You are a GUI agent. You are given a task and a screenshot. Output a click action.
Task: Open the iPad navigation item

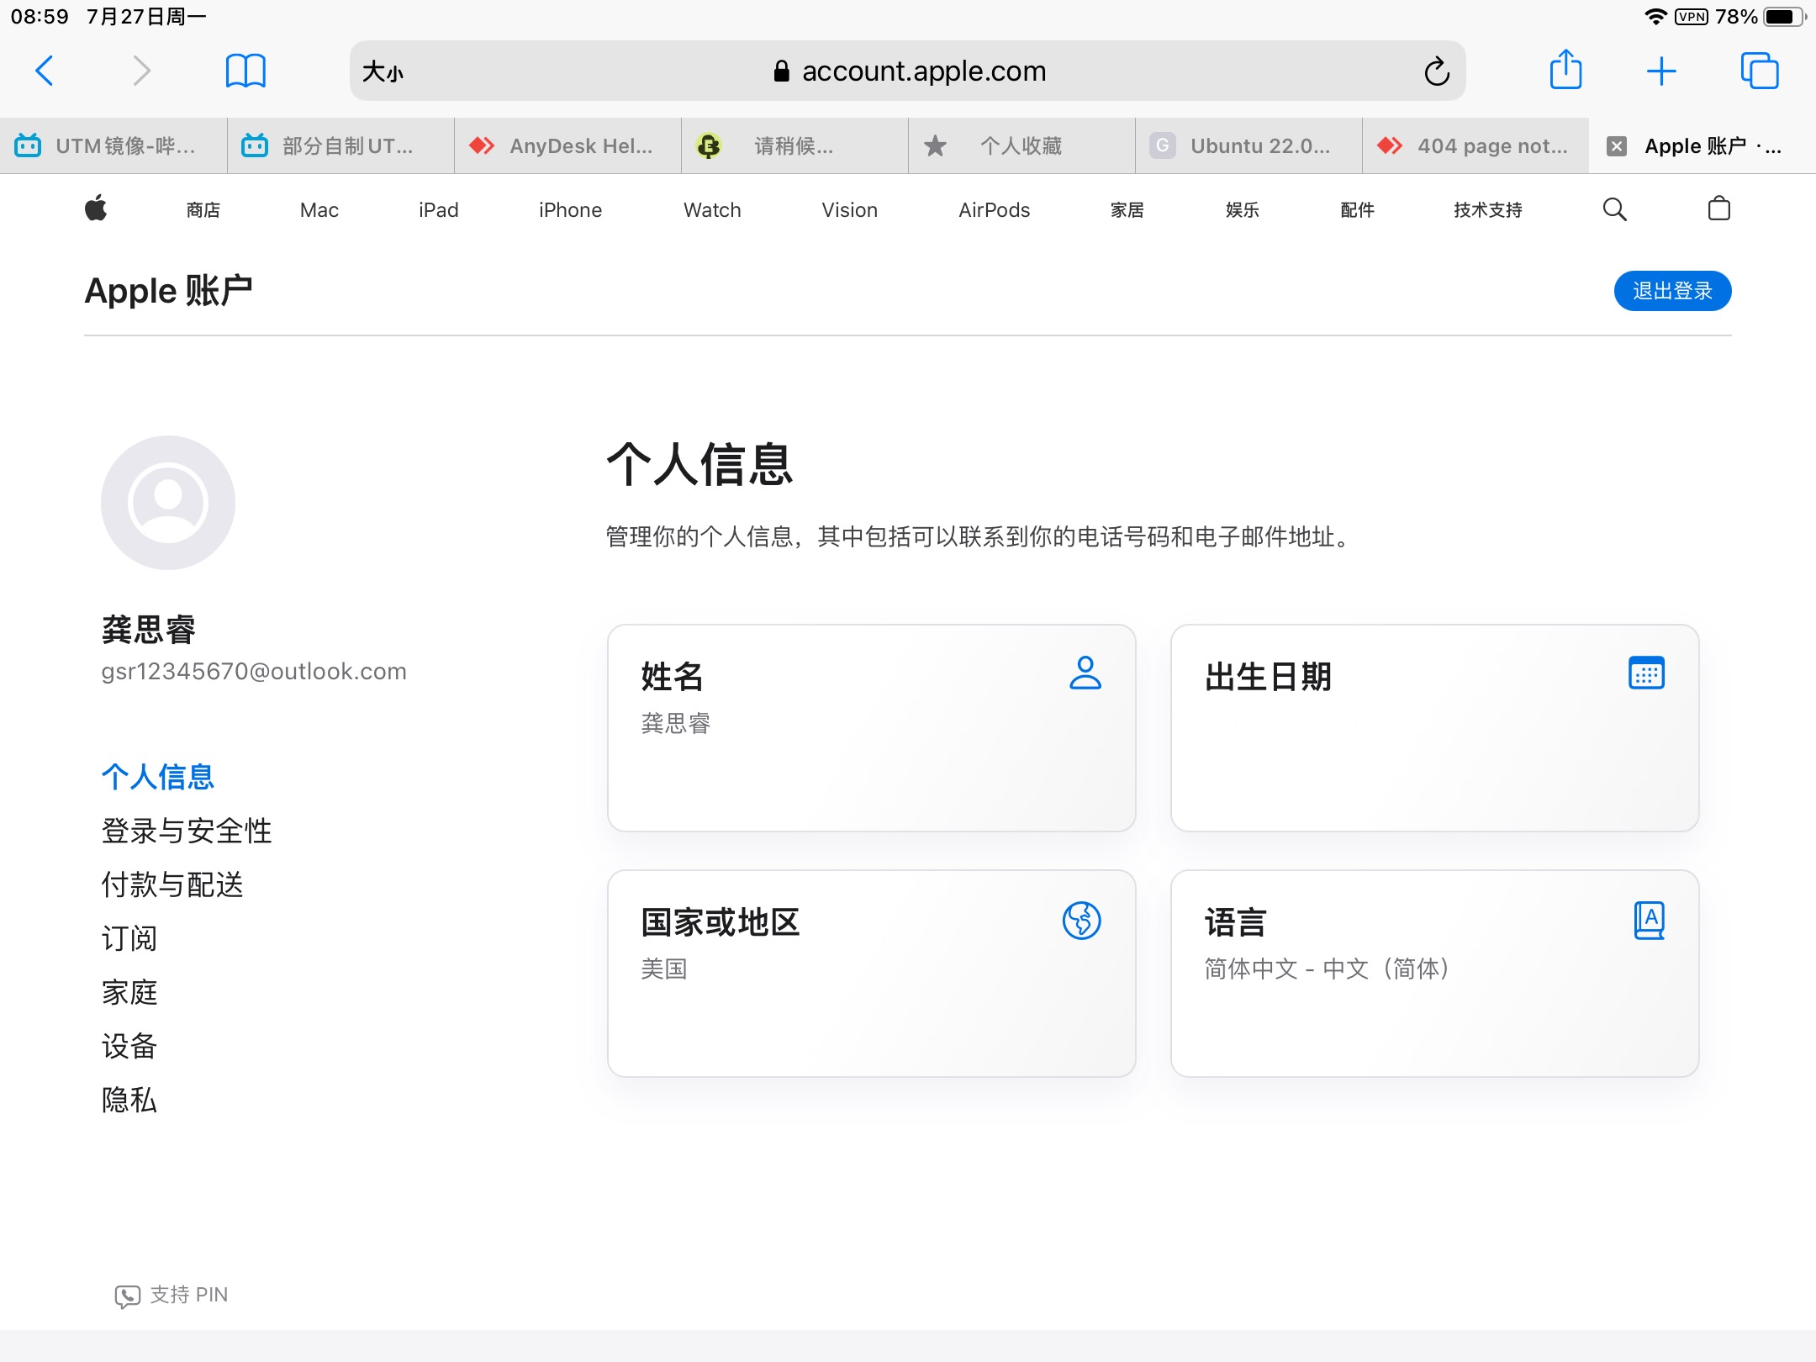tap(439, 210)
